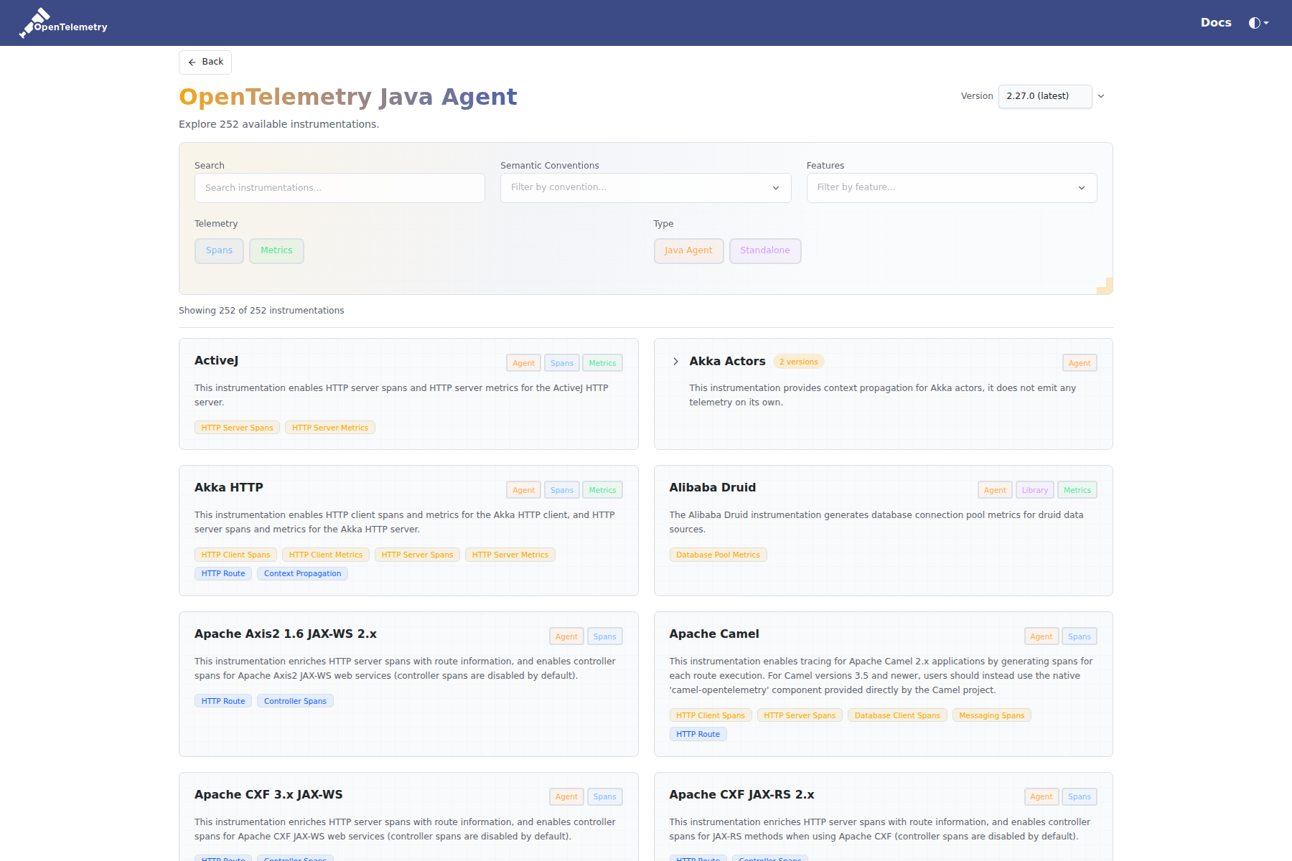
Task: Click the Database Client Spans tag
Action: [897, 715]
